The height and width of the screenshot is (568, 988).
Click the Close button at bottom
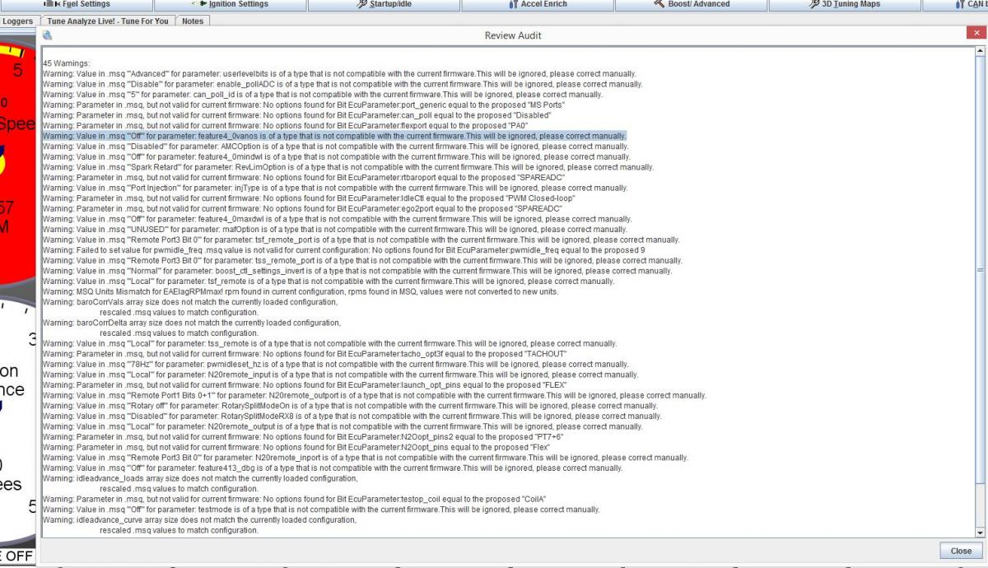coord(961,551)
